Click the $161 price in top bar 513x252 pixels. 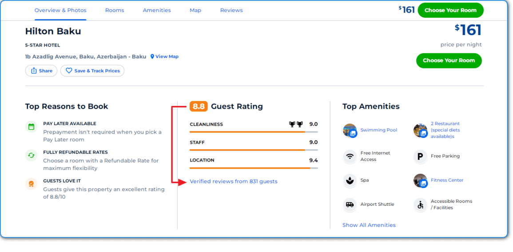407,10
